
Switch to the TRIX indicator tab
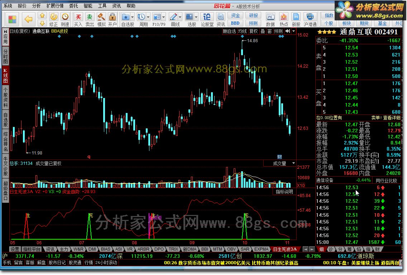[173, 249]
